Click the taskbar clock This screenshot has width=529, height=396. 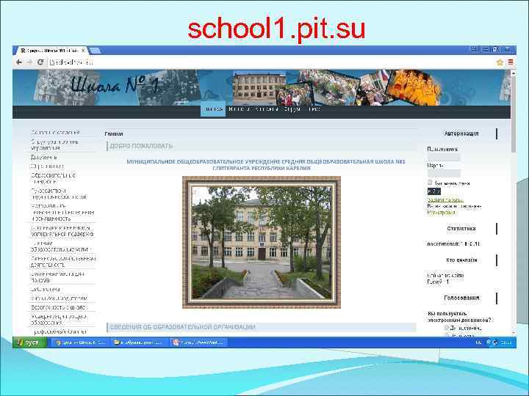tap(506, 342)
